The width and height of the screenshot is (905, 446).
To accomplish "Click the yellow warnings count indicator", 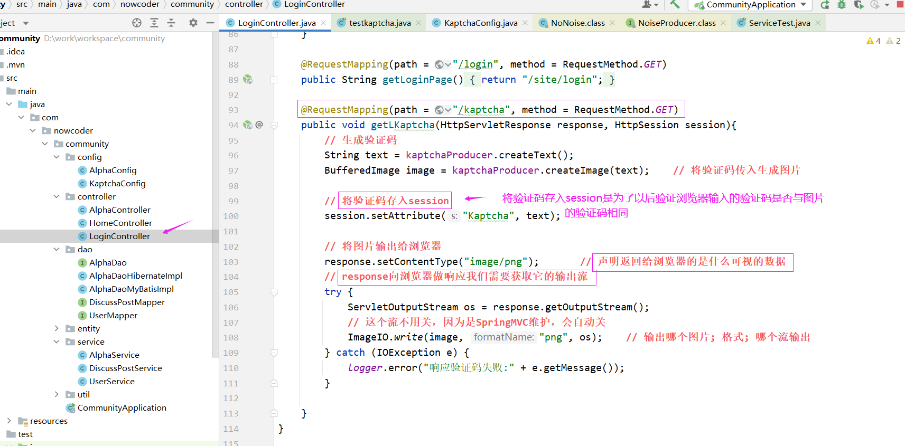I will (873, 41).
